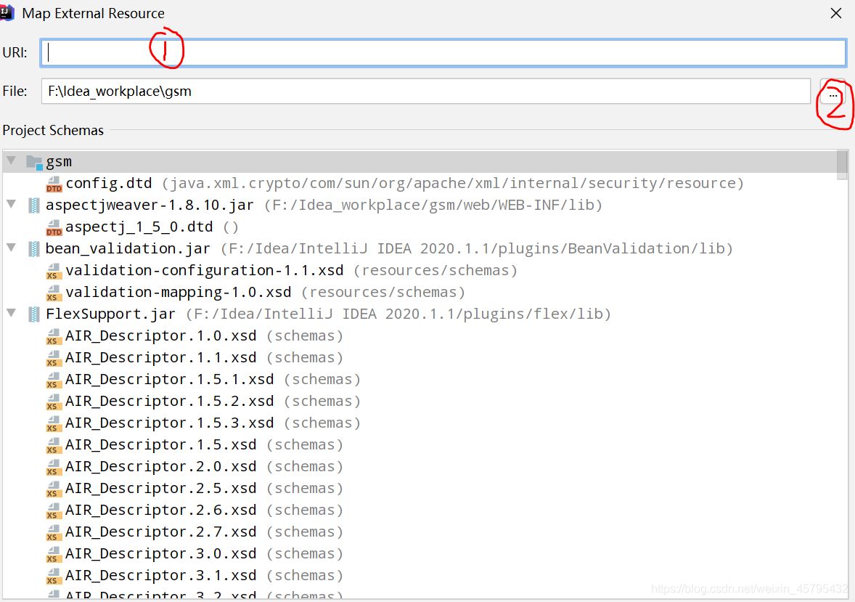Click the jar icon of FlexSupport.jar
Screen dimensions: 855x602
coord(33,314)
